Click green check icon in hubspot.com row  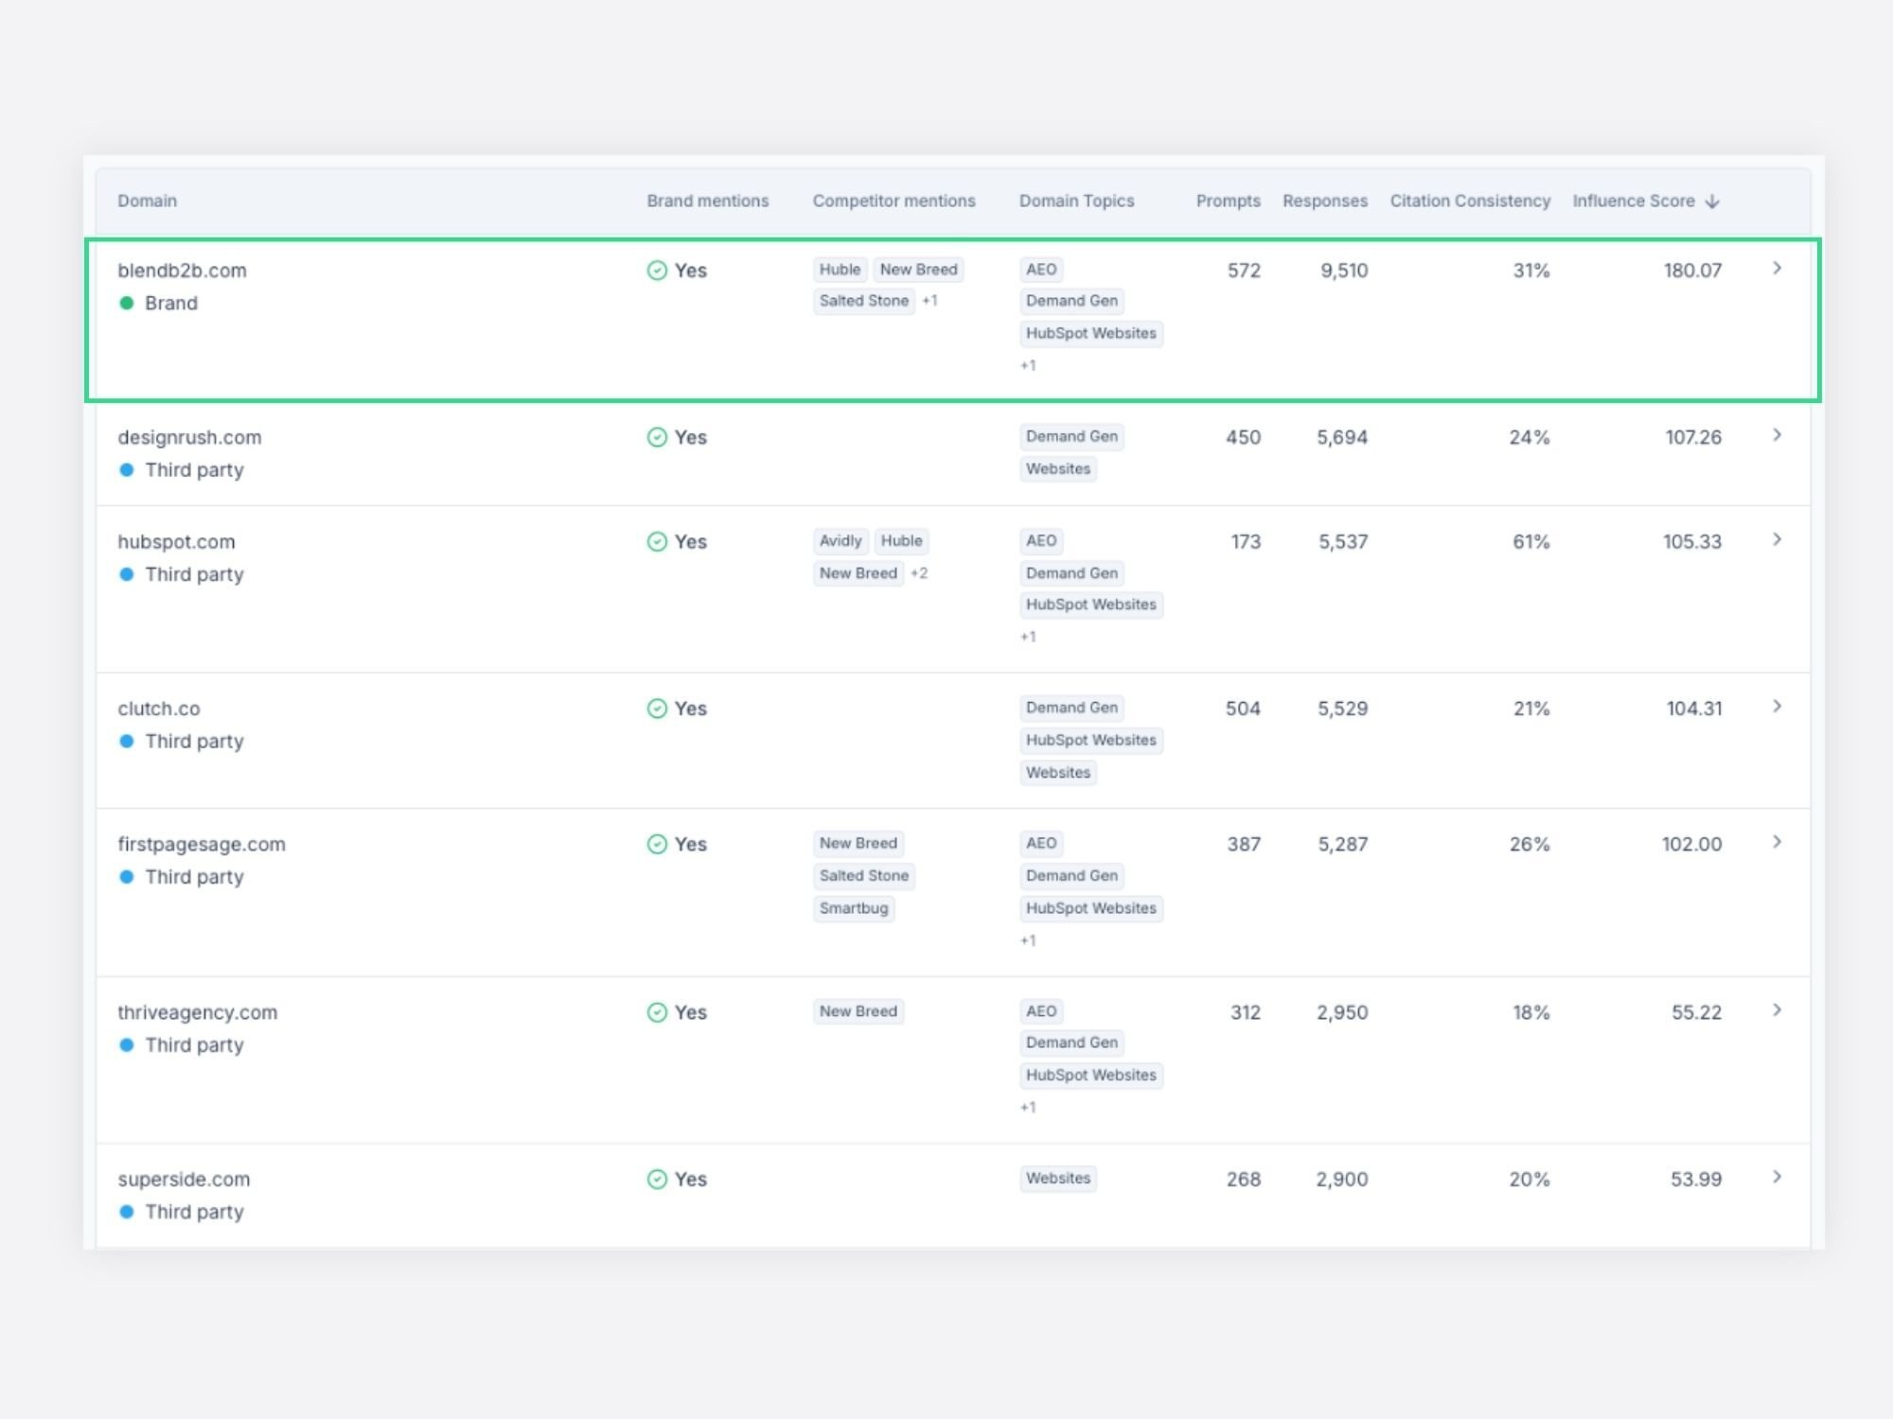[x=657, y=541]
